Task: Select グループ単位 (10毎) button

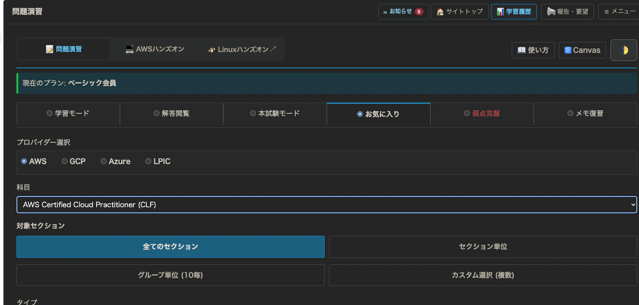Action: [x=171, y=275]
